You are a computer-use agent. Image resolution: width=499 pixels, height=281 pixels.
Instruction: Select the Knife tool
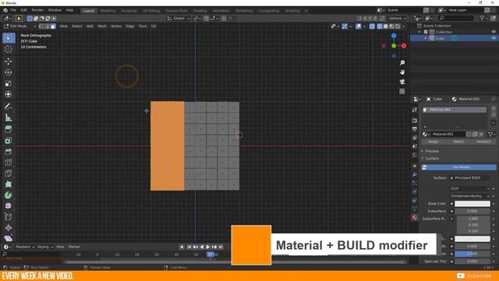coord(9,173)
